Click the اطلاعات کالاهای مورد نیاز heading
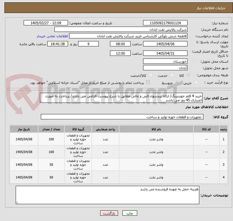This screenshot has height=221, width=233. [207, 107]
